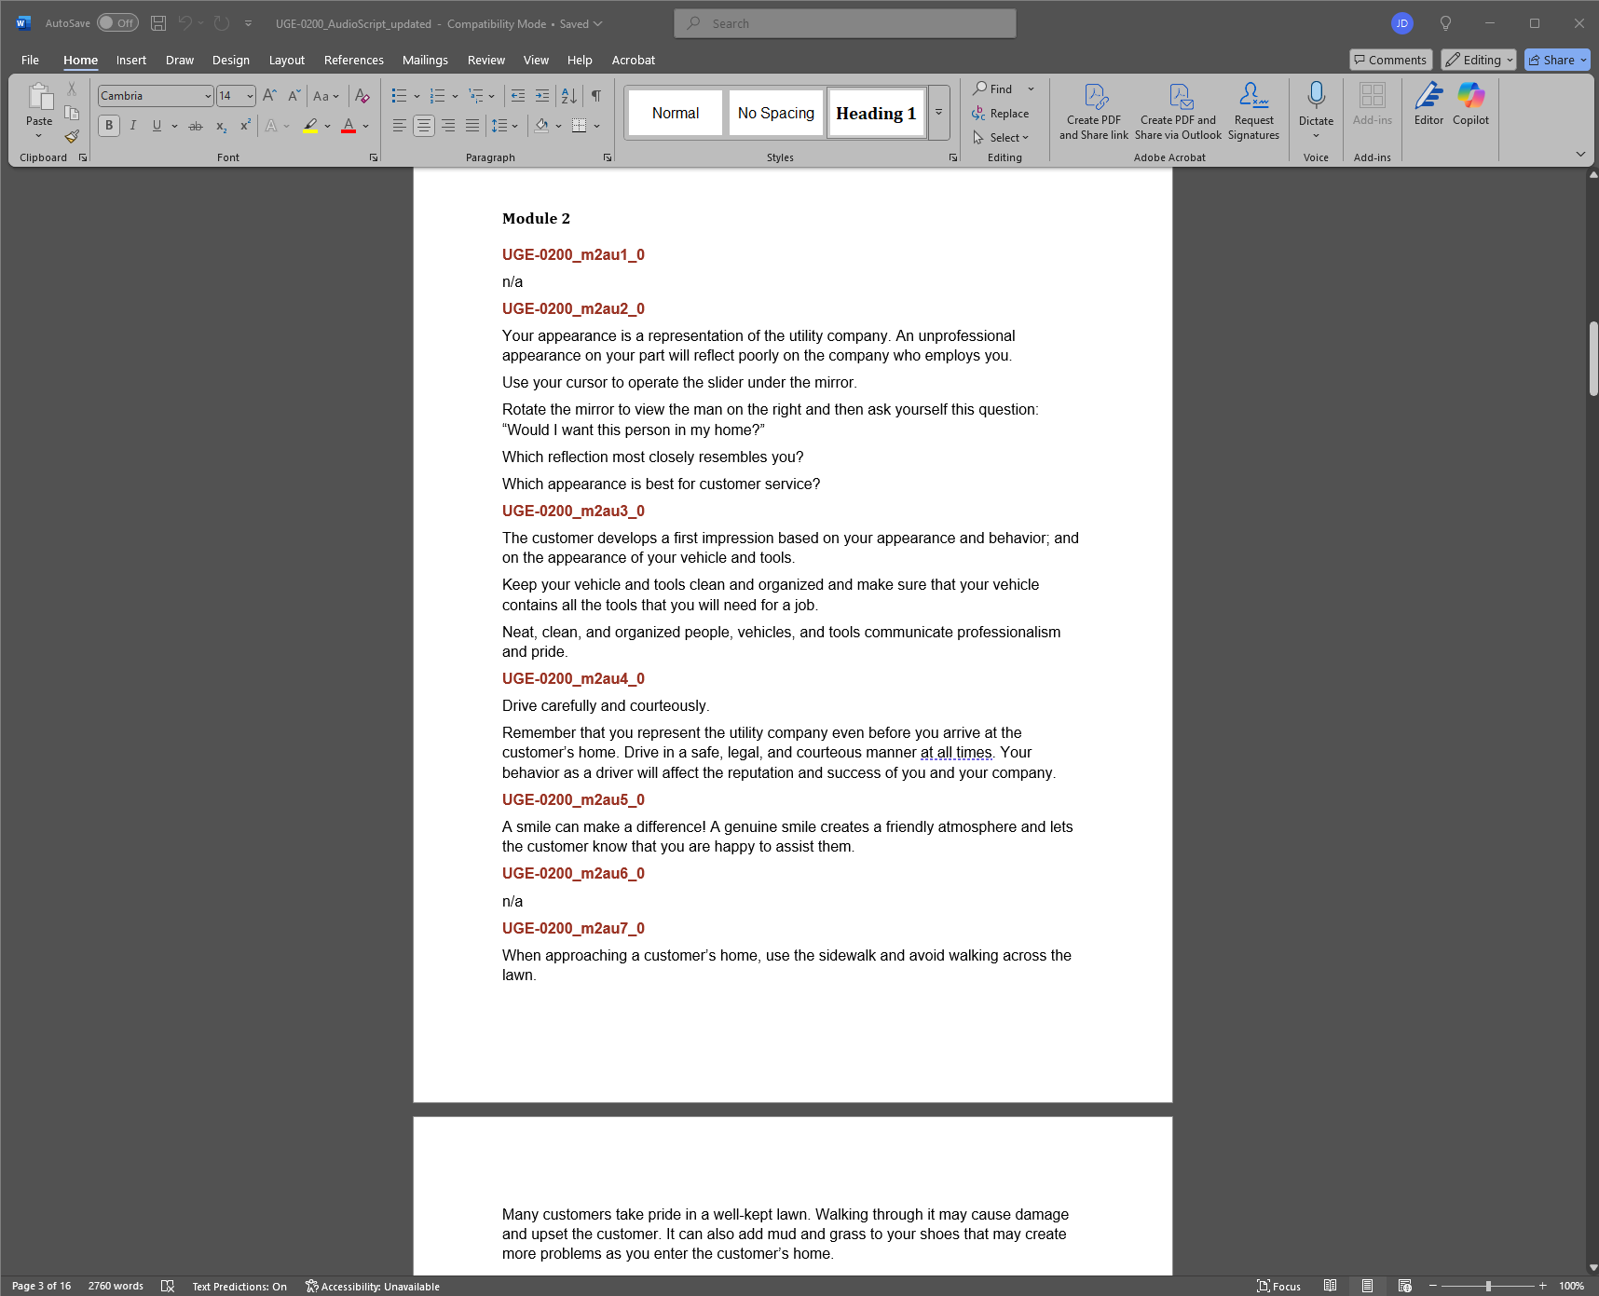Open the Cambria font name dropdown
Screen dimensions: 1599x1296
(207, 96)
